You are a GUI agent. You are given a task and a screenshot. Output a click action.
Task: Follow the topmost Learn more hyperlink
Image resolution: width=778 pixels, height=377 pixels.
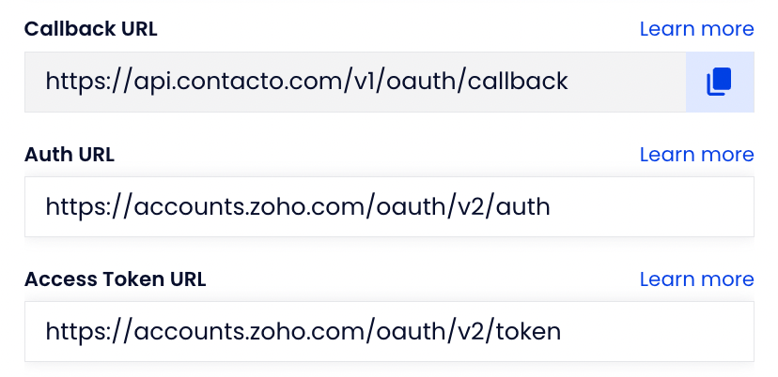click(696, 29)
